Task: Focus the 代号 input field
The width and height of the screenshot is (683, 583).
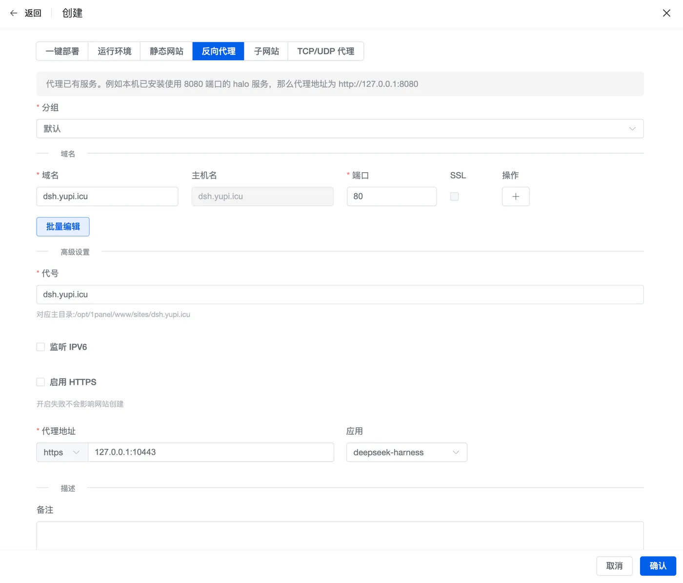Action: pos(340,295)
